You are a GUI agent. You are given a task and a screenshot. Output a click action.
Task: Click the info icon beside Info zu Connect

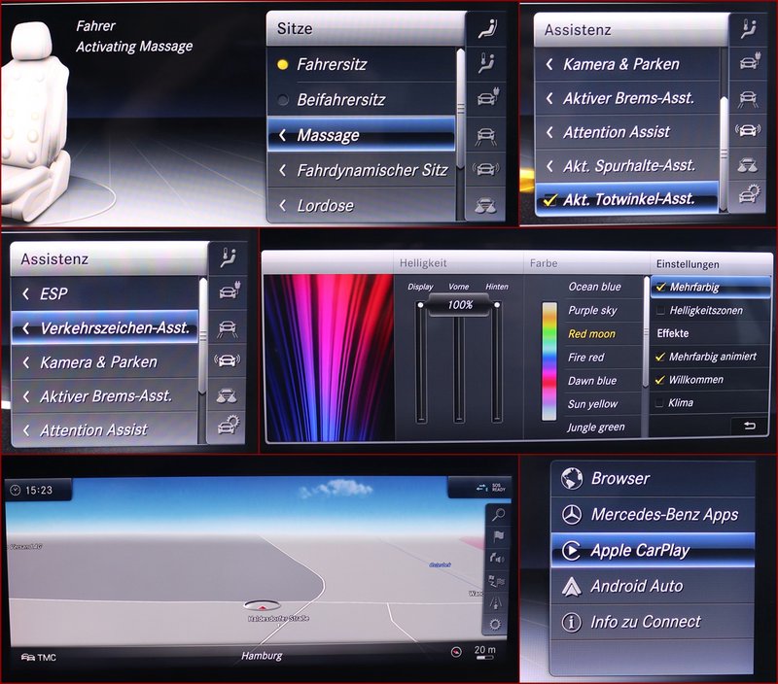[573, 623]
